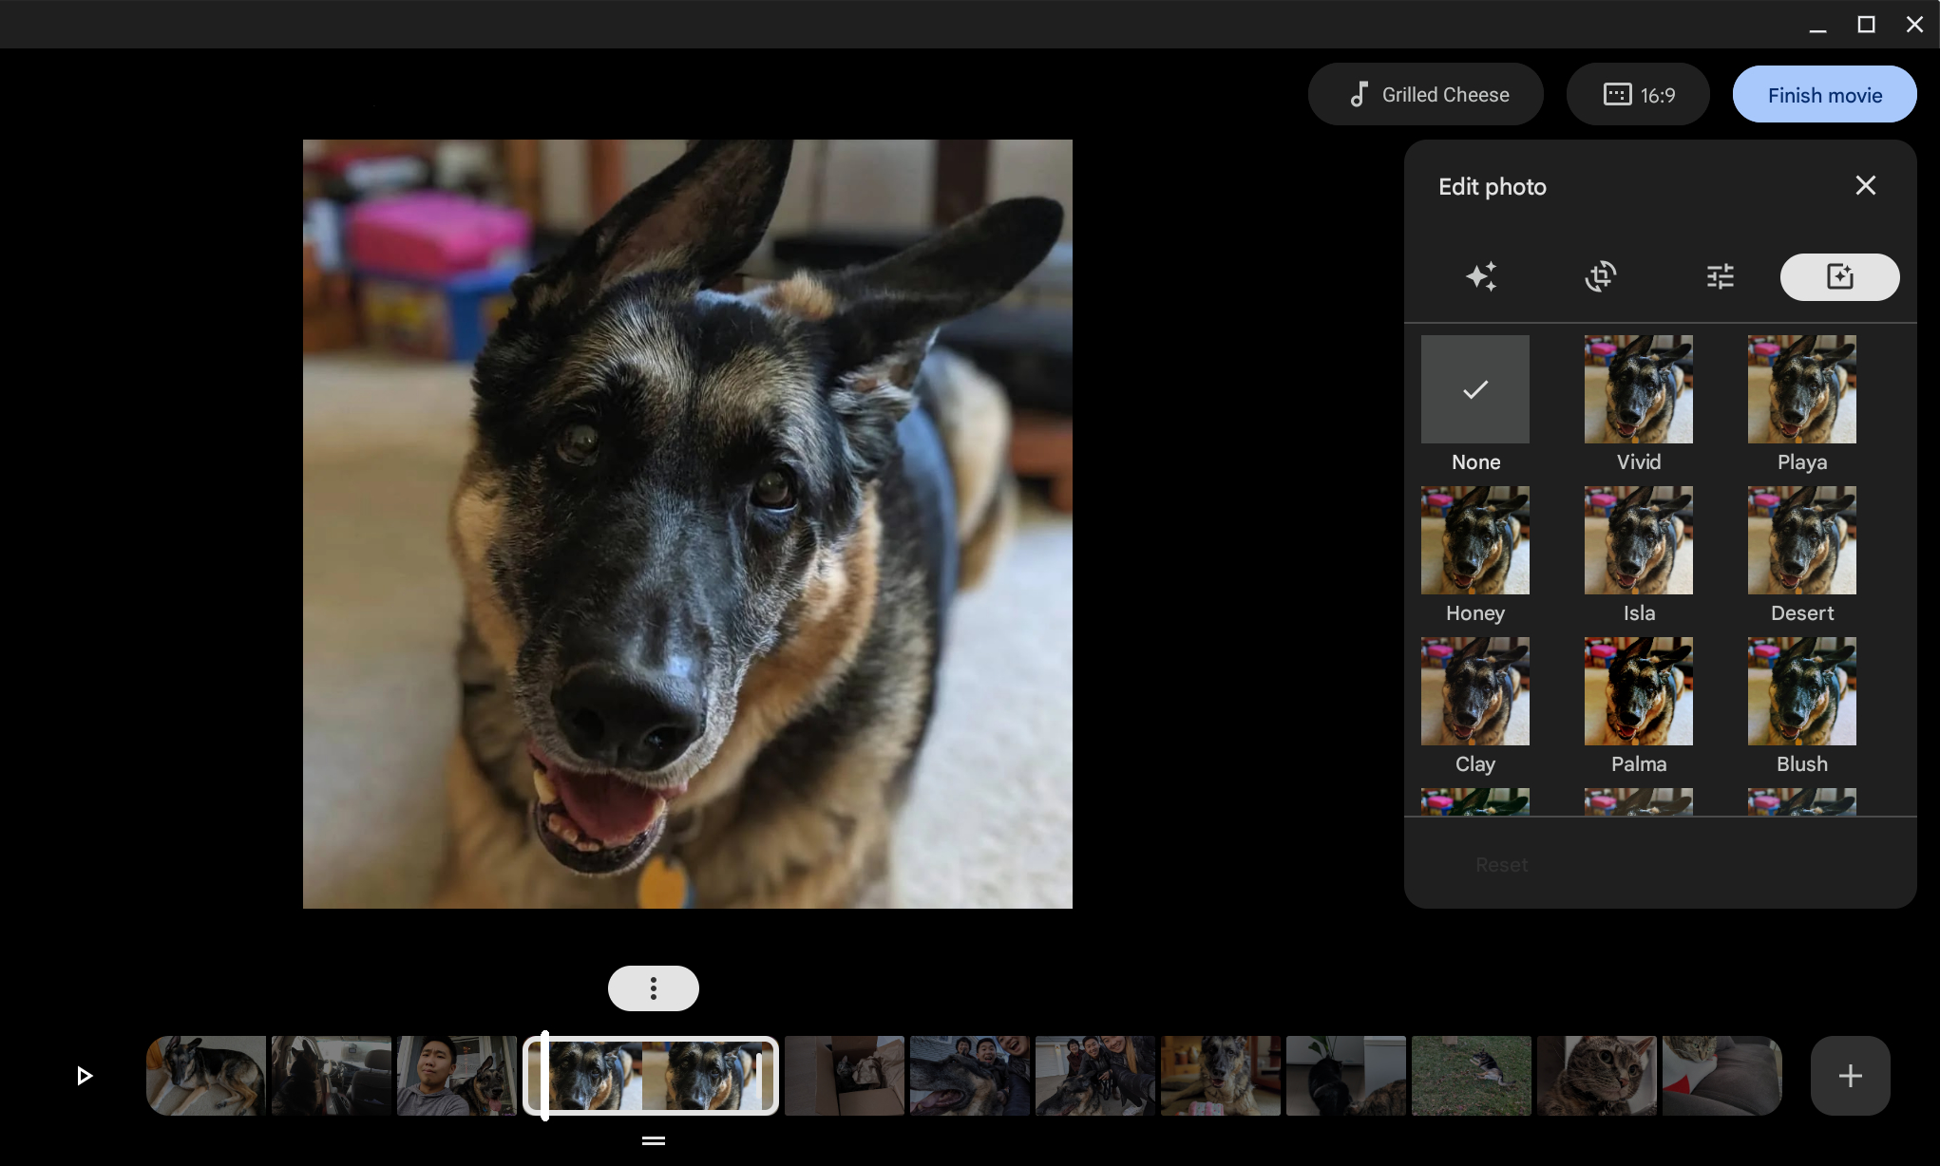Click the Magic Enhance (sparkle) icon

pos(1481,275)
